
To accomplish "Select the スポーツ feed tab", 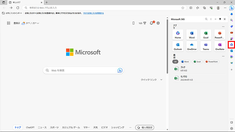I will tap(54, 127).
